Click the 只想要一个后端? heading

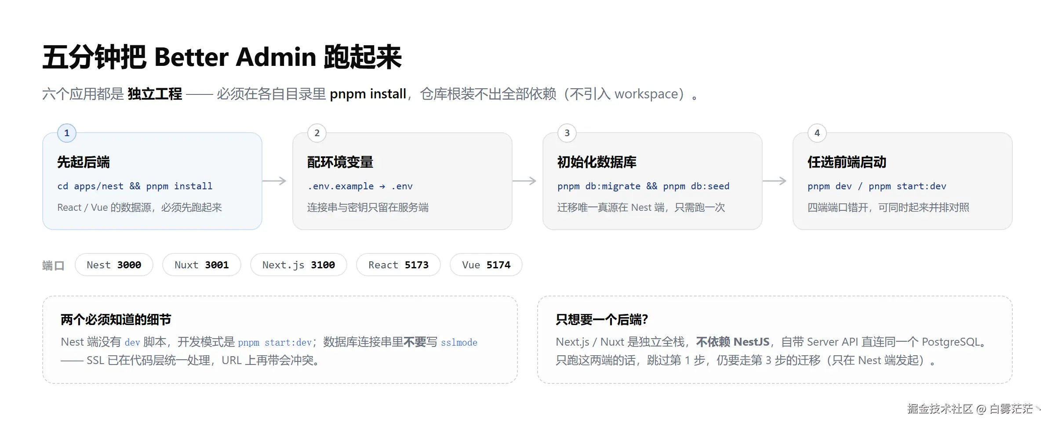(x=602, y=319)
